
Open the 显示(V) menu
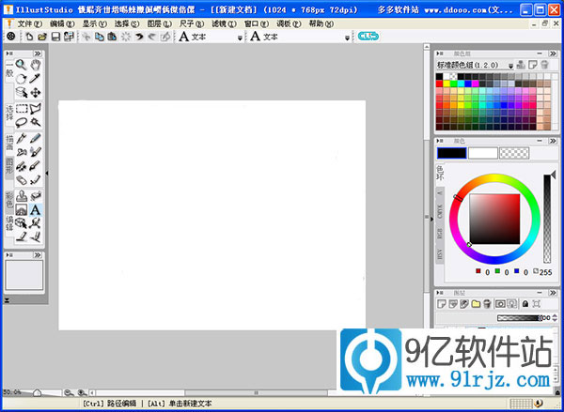95,24
